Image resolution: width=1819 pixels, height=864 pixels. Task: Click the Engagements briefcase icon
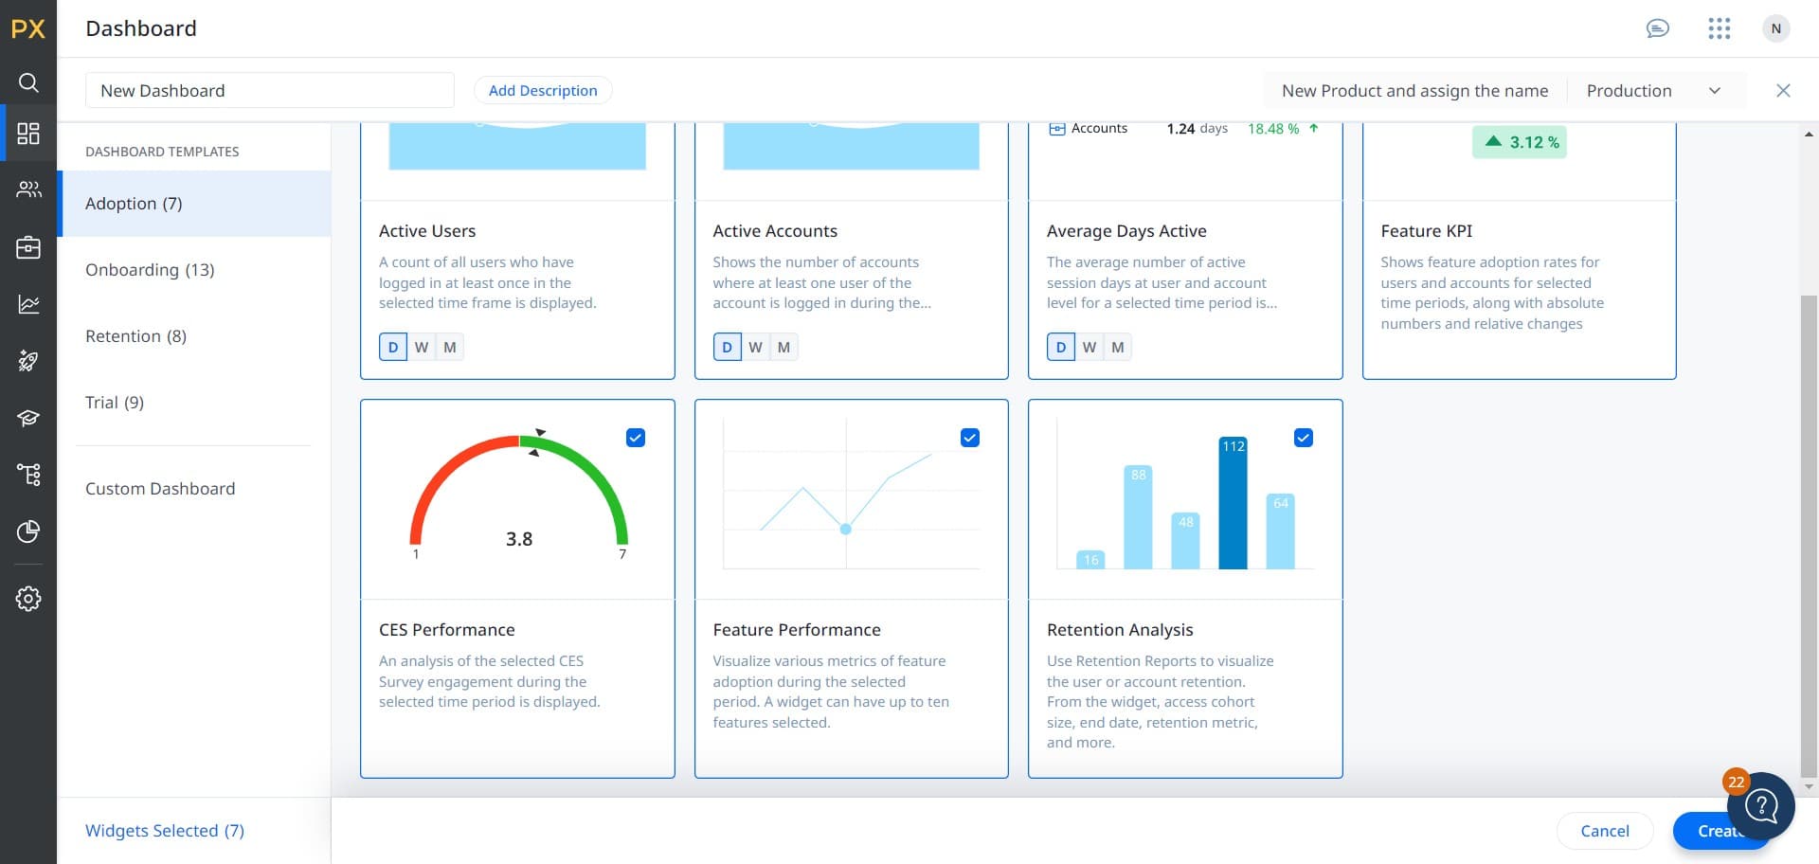pyautogui.click(x=28, y=247)
